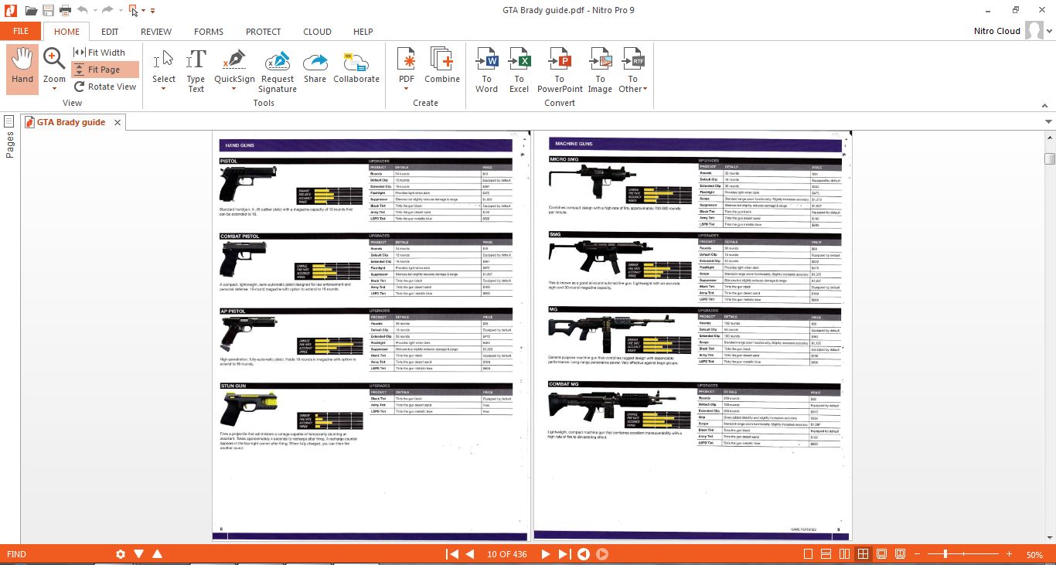Switch to facing pages layout

click(844, 554)
